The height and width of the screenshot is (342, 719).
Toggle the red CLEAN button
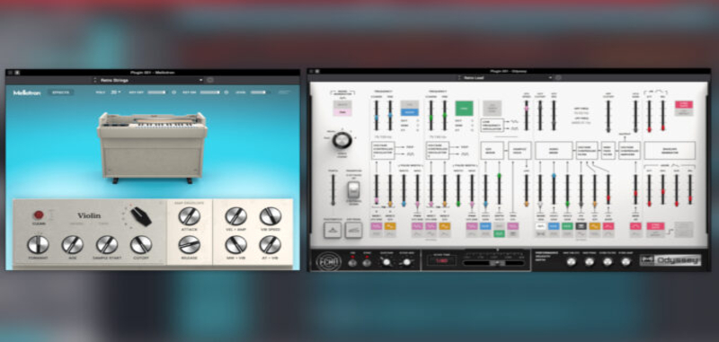[x=39, y=215]
